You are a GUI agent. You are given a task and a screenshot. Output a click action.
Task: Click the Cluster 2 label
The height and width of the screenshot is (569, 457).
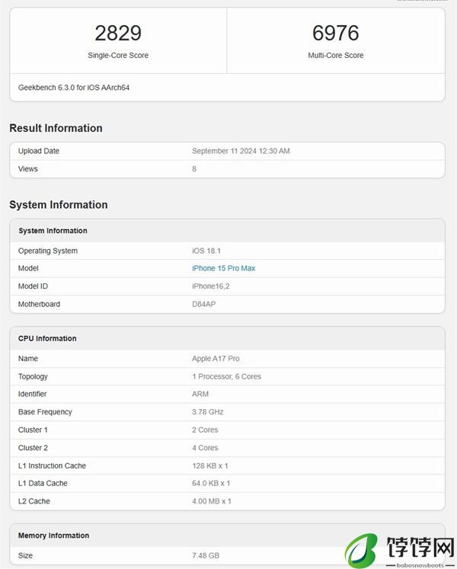pos(33,448)
